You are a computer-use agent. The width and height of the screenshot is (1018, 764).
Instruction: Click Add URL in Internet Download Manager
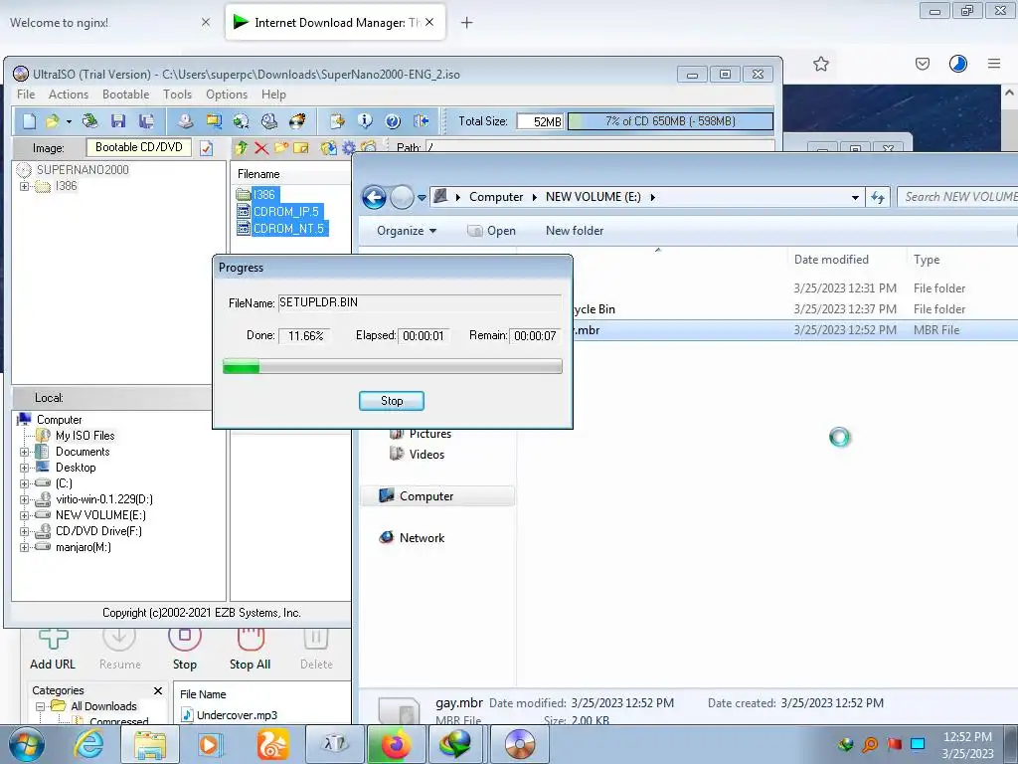point(53,651)
